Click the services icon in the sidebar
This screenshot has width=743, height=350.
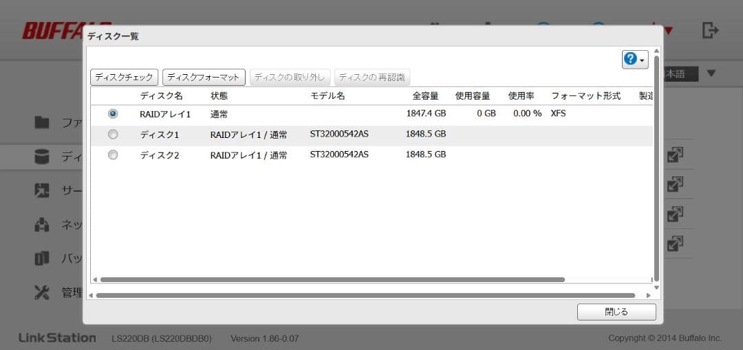tap(42, 190)
